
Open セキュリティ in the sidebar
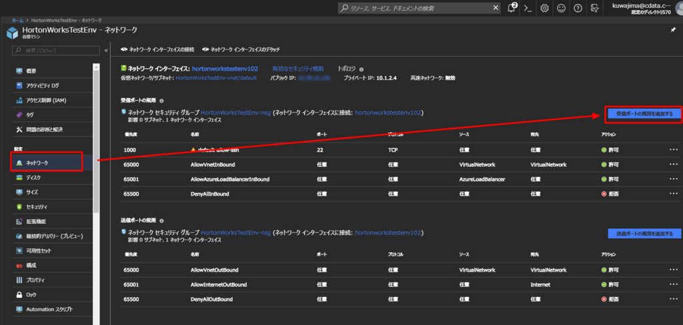(52, 206)
